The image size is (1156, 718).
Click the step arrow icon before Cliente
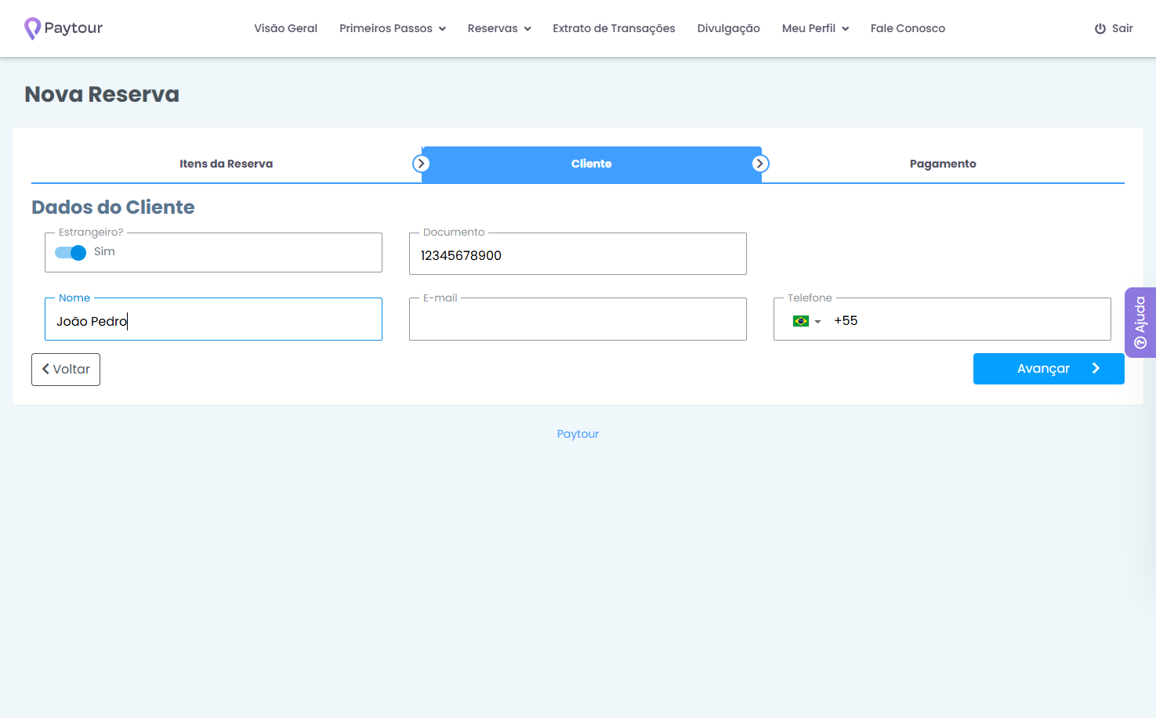[422, 164]
